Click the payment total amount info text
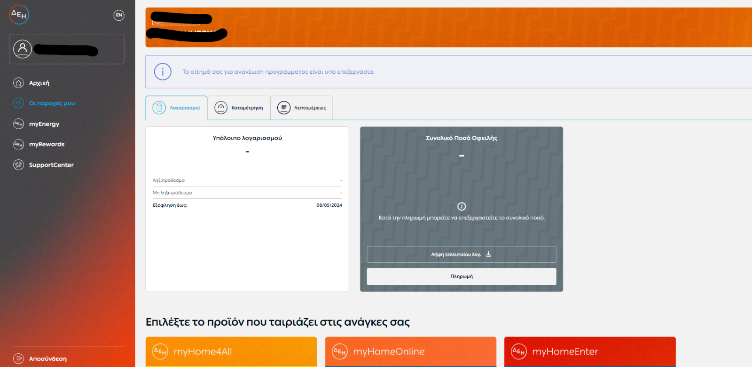This screenshot has height=367, width=752. click(462, 218)
